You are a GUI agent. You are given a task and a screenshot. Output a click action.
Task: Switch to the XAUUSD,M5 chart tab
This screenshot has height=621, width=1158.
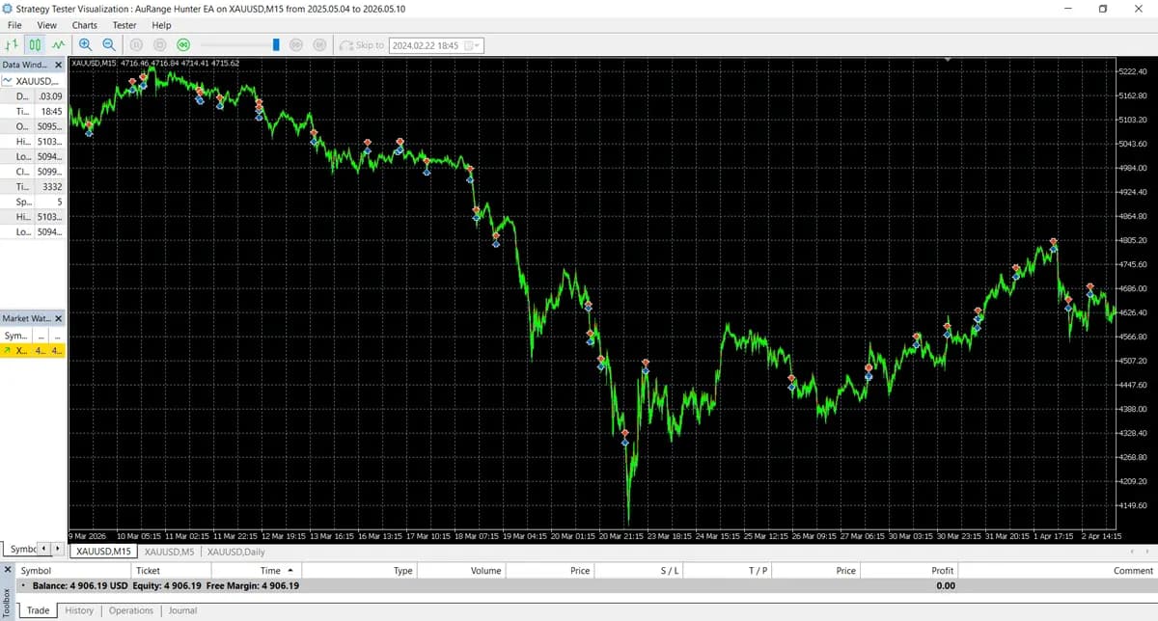click(x=169, y=552)
